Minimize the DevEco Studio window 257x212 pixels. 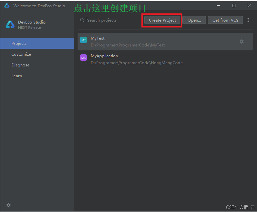[218, 6]
